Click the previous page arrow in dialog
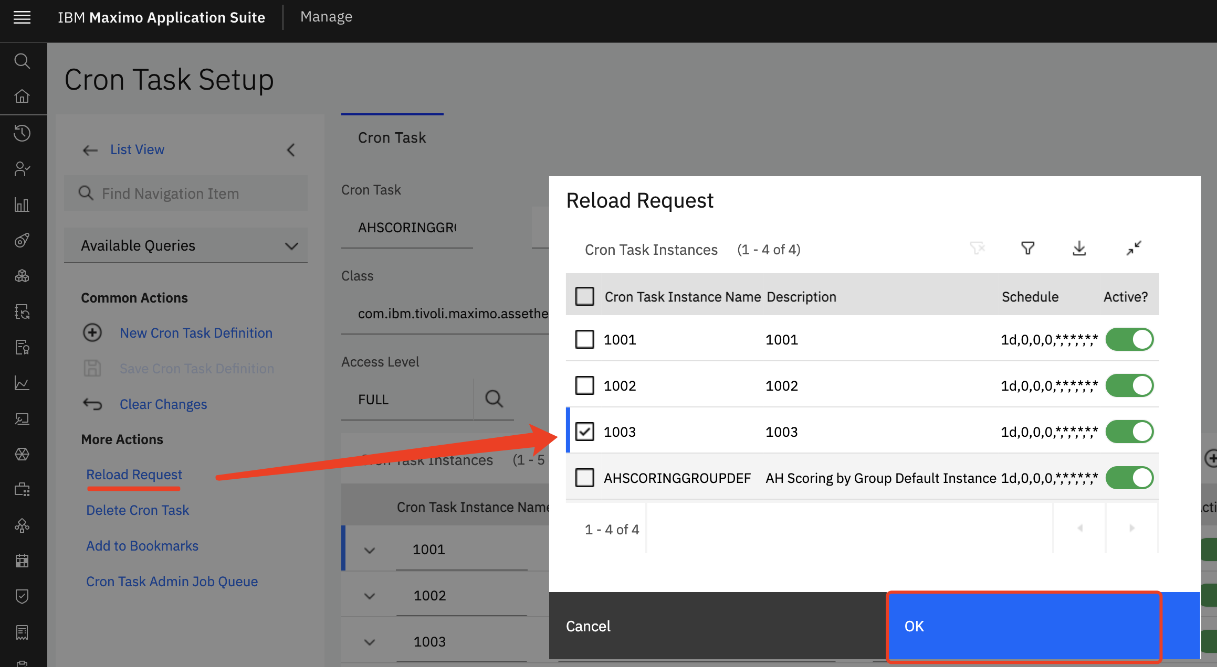This screenshot has width=1217, height=667. click(1079, 528)
